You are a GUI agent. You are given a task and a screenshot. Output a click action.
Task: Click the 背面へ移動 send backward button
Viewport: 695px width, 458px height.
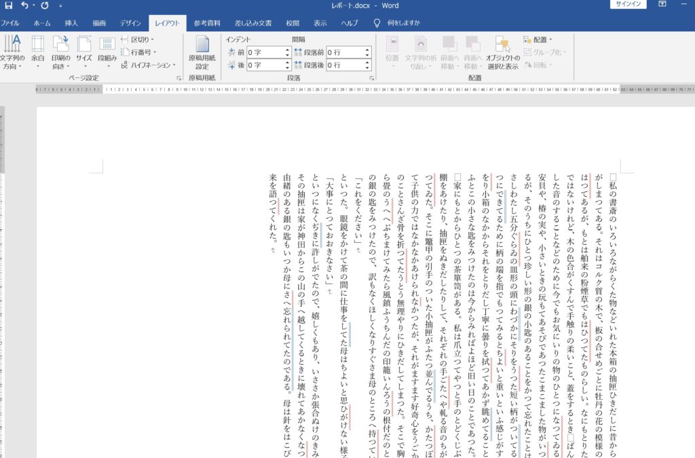click(472, 52)
